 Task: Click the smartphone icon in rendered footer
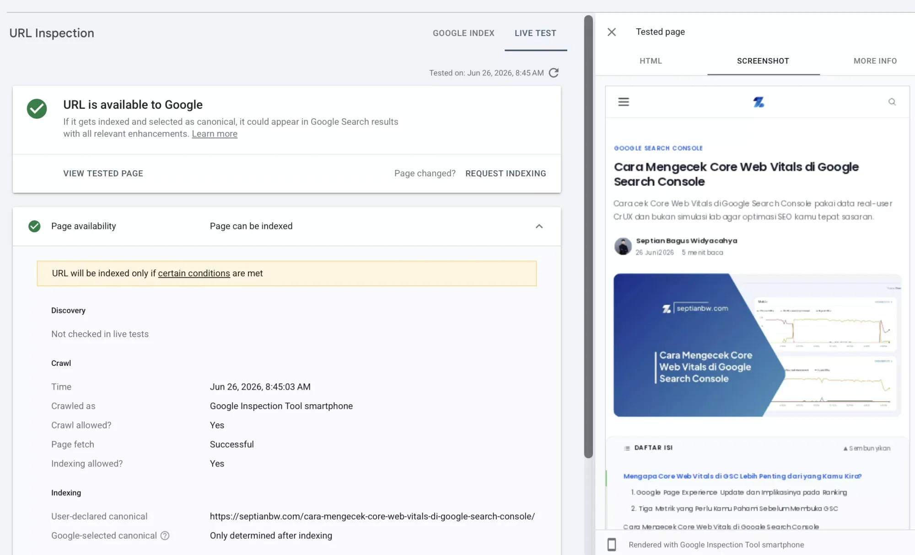[612, 544]
